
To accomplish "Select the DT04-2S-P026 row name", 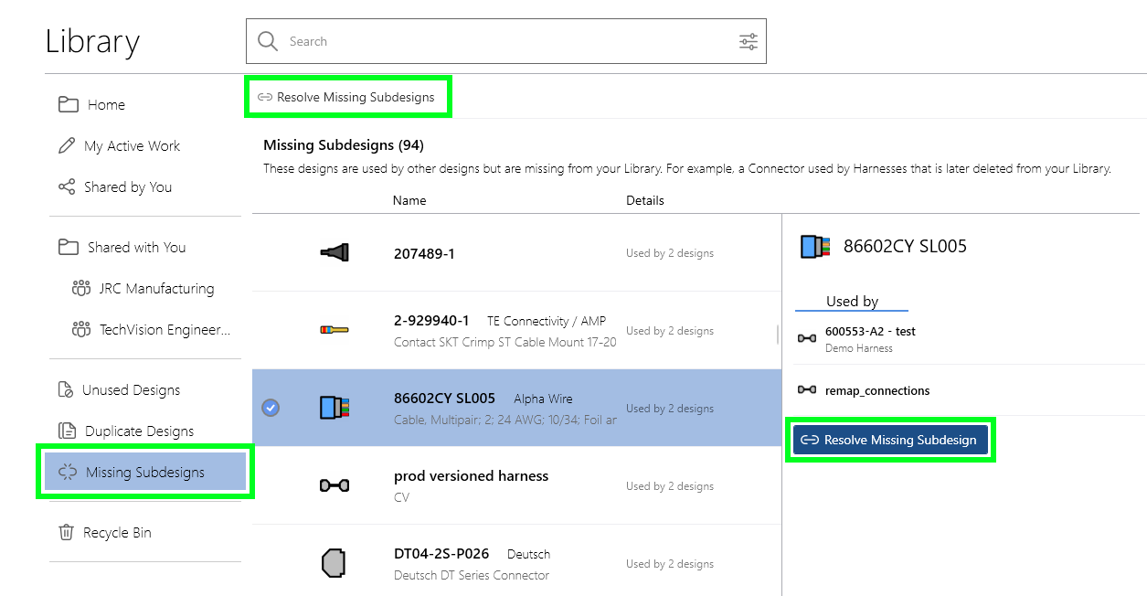I will click(441, 554).
